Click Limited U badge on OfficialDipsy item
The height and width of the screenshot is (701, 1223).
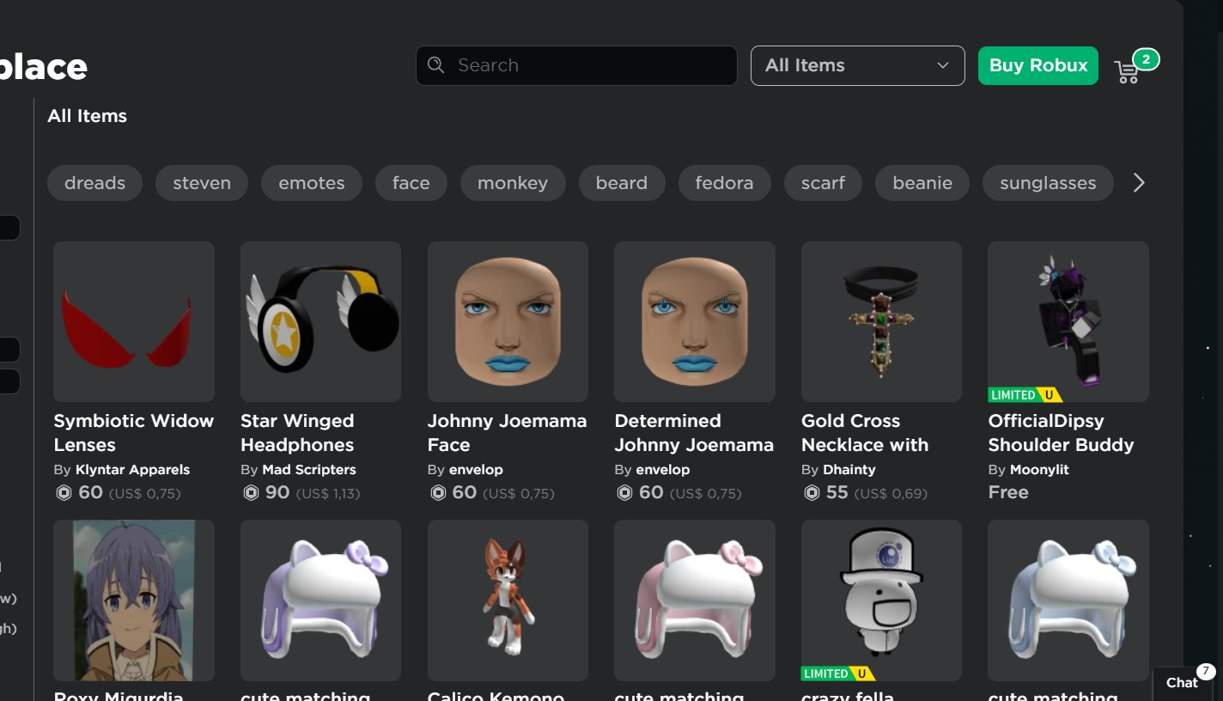pyautogui.click(x=1025, y=395)
